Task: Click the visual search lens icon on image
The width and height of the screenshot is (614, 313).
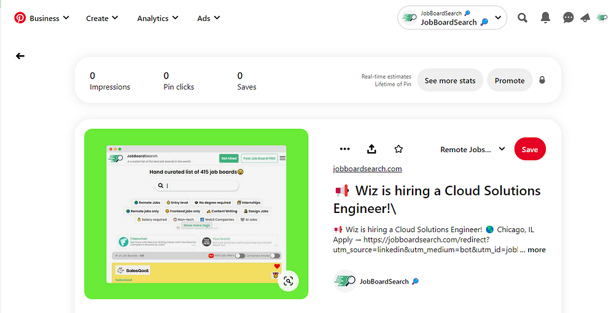Action: coord(288,281)
